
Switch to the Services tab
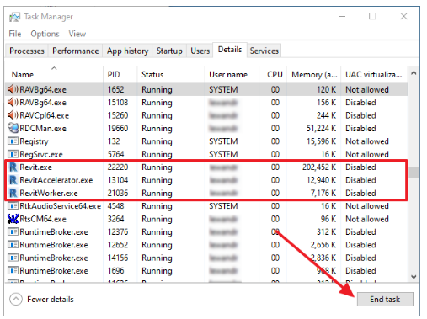point(264,51)
